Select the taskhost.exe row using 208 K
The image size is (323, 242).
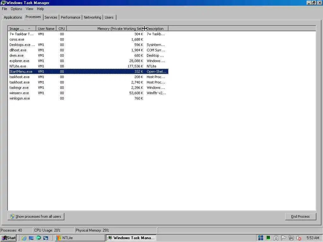[88, 77]
